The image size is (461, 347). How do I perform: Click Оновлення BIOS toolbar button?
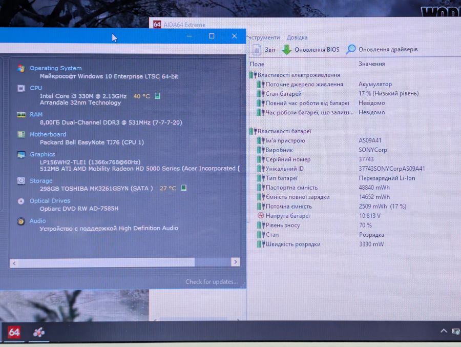[x=311, y=49]
